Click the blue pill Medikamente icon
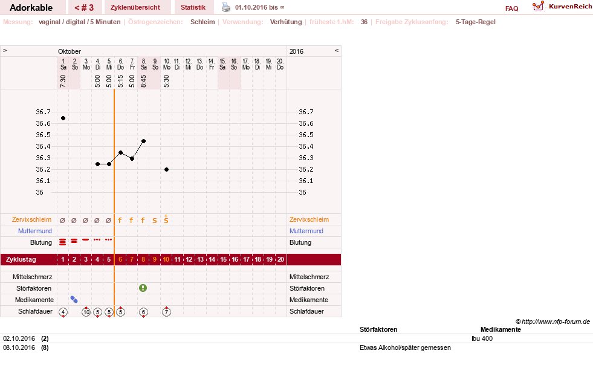The height and width of the screenshot is (365, 593). point(74,300)
